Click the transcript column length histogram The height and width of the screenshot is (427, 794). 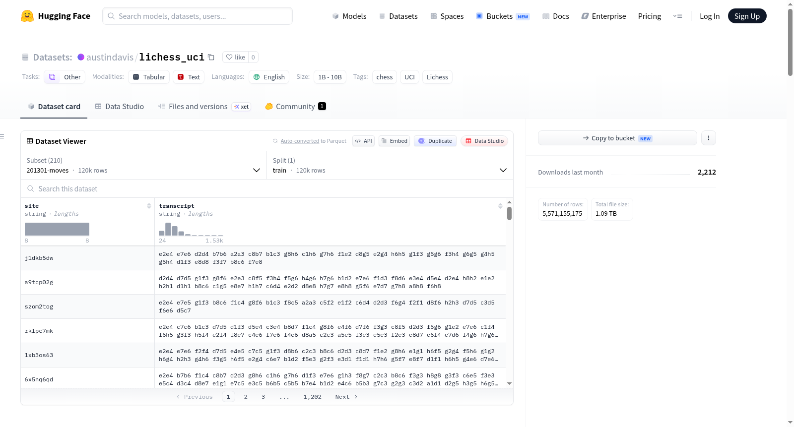[x=191, y=229]
